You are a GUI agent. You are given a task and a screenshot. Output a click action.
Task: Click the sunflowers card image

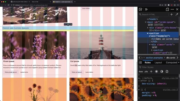click(102, 89)
